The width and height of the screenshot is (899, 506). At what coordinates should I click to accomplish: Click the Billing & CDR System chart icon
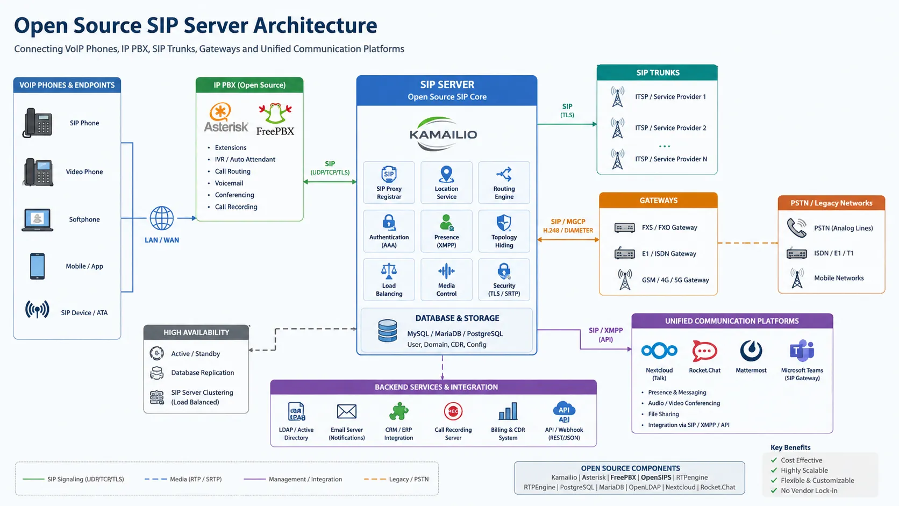508,412
